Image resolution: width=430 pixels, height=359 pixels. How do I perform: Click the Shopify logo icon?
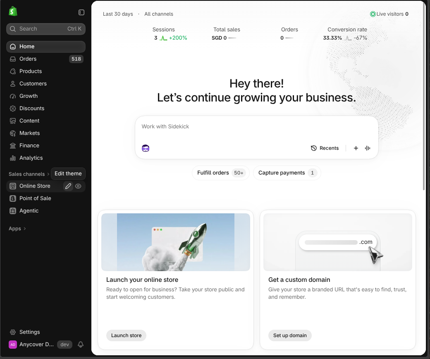coord(13,11)
